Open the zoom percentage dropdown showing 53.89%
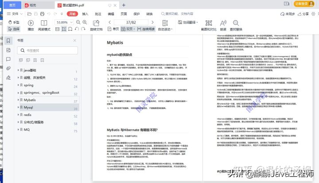 point(71,22)
